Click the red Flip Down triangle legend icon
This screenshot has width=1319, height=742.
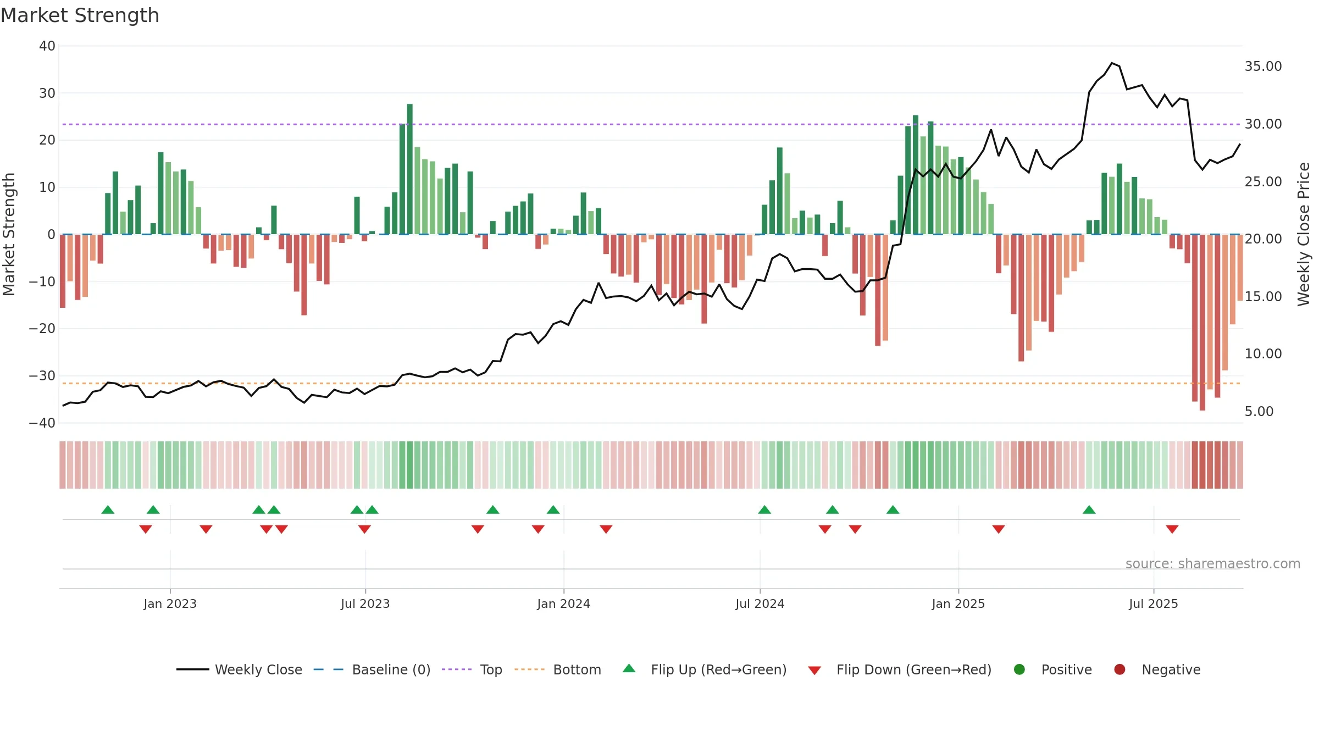coord(815,671)
